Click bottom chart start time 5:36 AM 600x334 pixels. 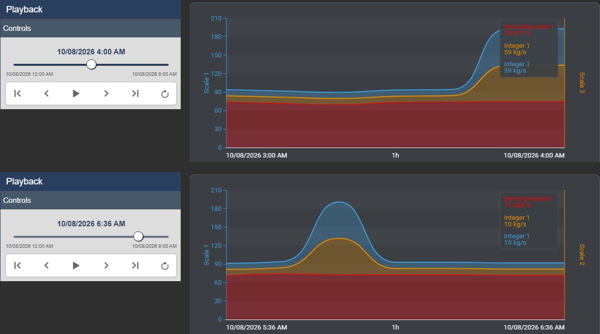pos(257,328)
